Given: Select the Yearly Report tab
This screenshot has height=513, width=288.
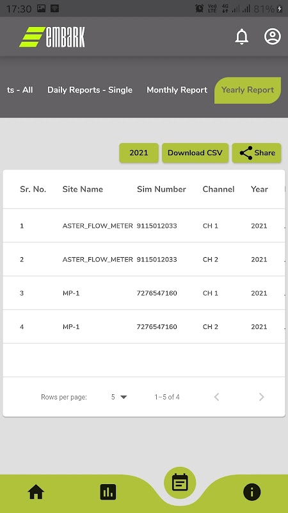Looking at the screenshot, I should pos(248,90).
